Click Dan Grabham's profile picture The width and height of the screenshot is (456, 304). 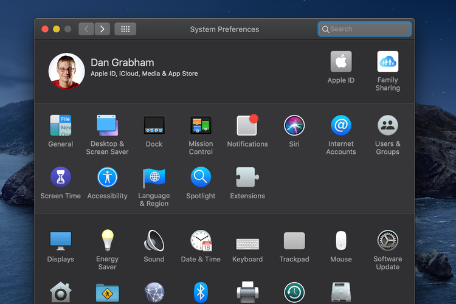[x=67, y=71]
